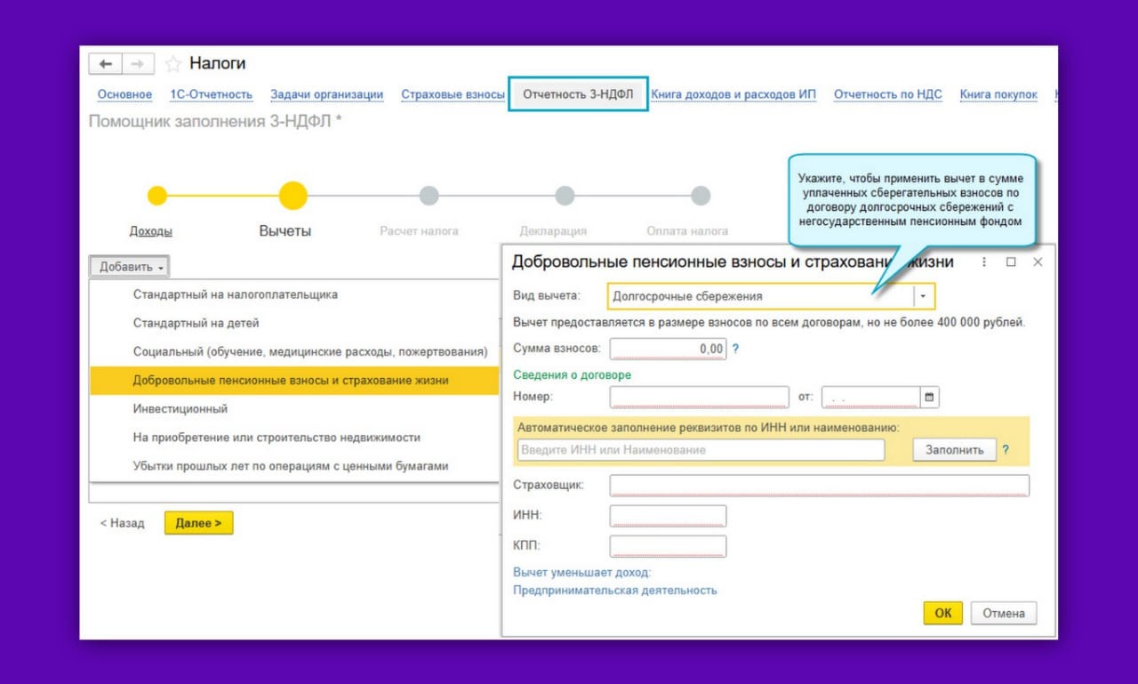The image size is (1138, 684).
Task: Click Введите ИНН или Наименование search field
Action: [x=701, y=450]
